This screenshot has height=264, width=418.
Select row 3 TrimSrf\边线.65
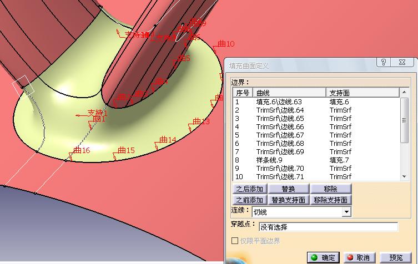pos(316,118)
